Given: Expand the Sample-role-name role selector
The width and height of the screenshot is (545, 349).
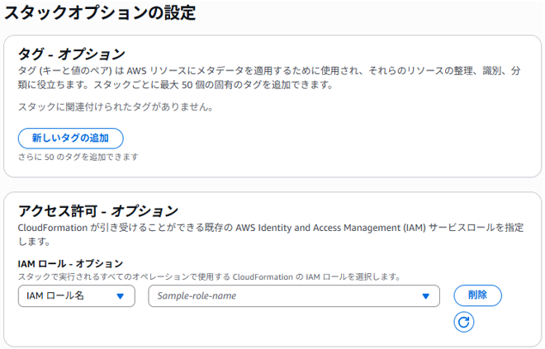Looking at the screenshot, I should tap(294, 296).
